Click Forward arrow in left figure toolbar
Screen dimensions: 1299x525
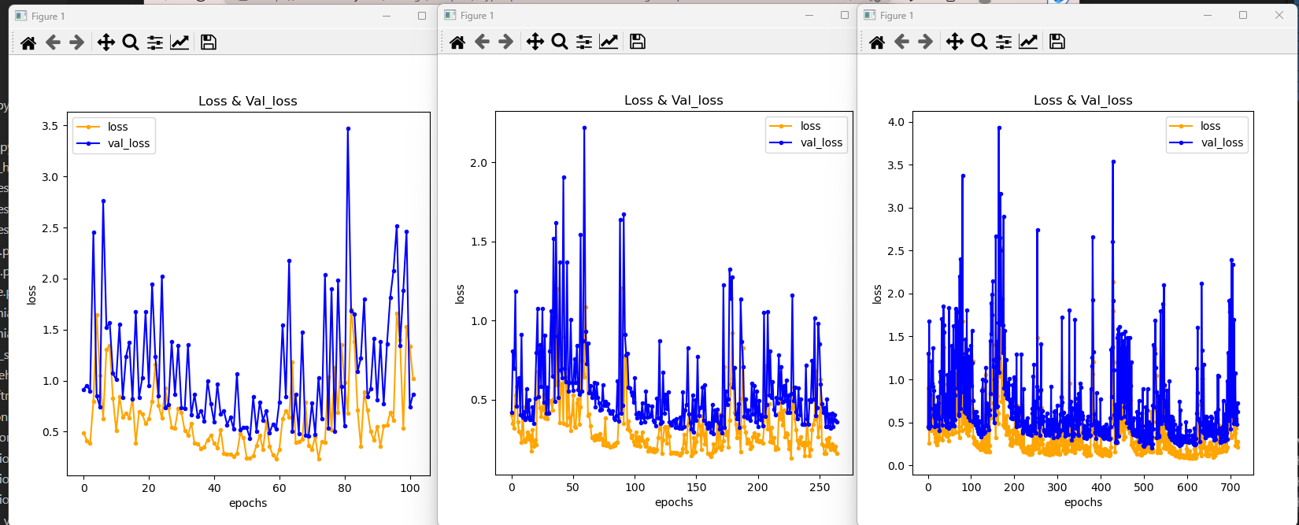click(76, 43)
